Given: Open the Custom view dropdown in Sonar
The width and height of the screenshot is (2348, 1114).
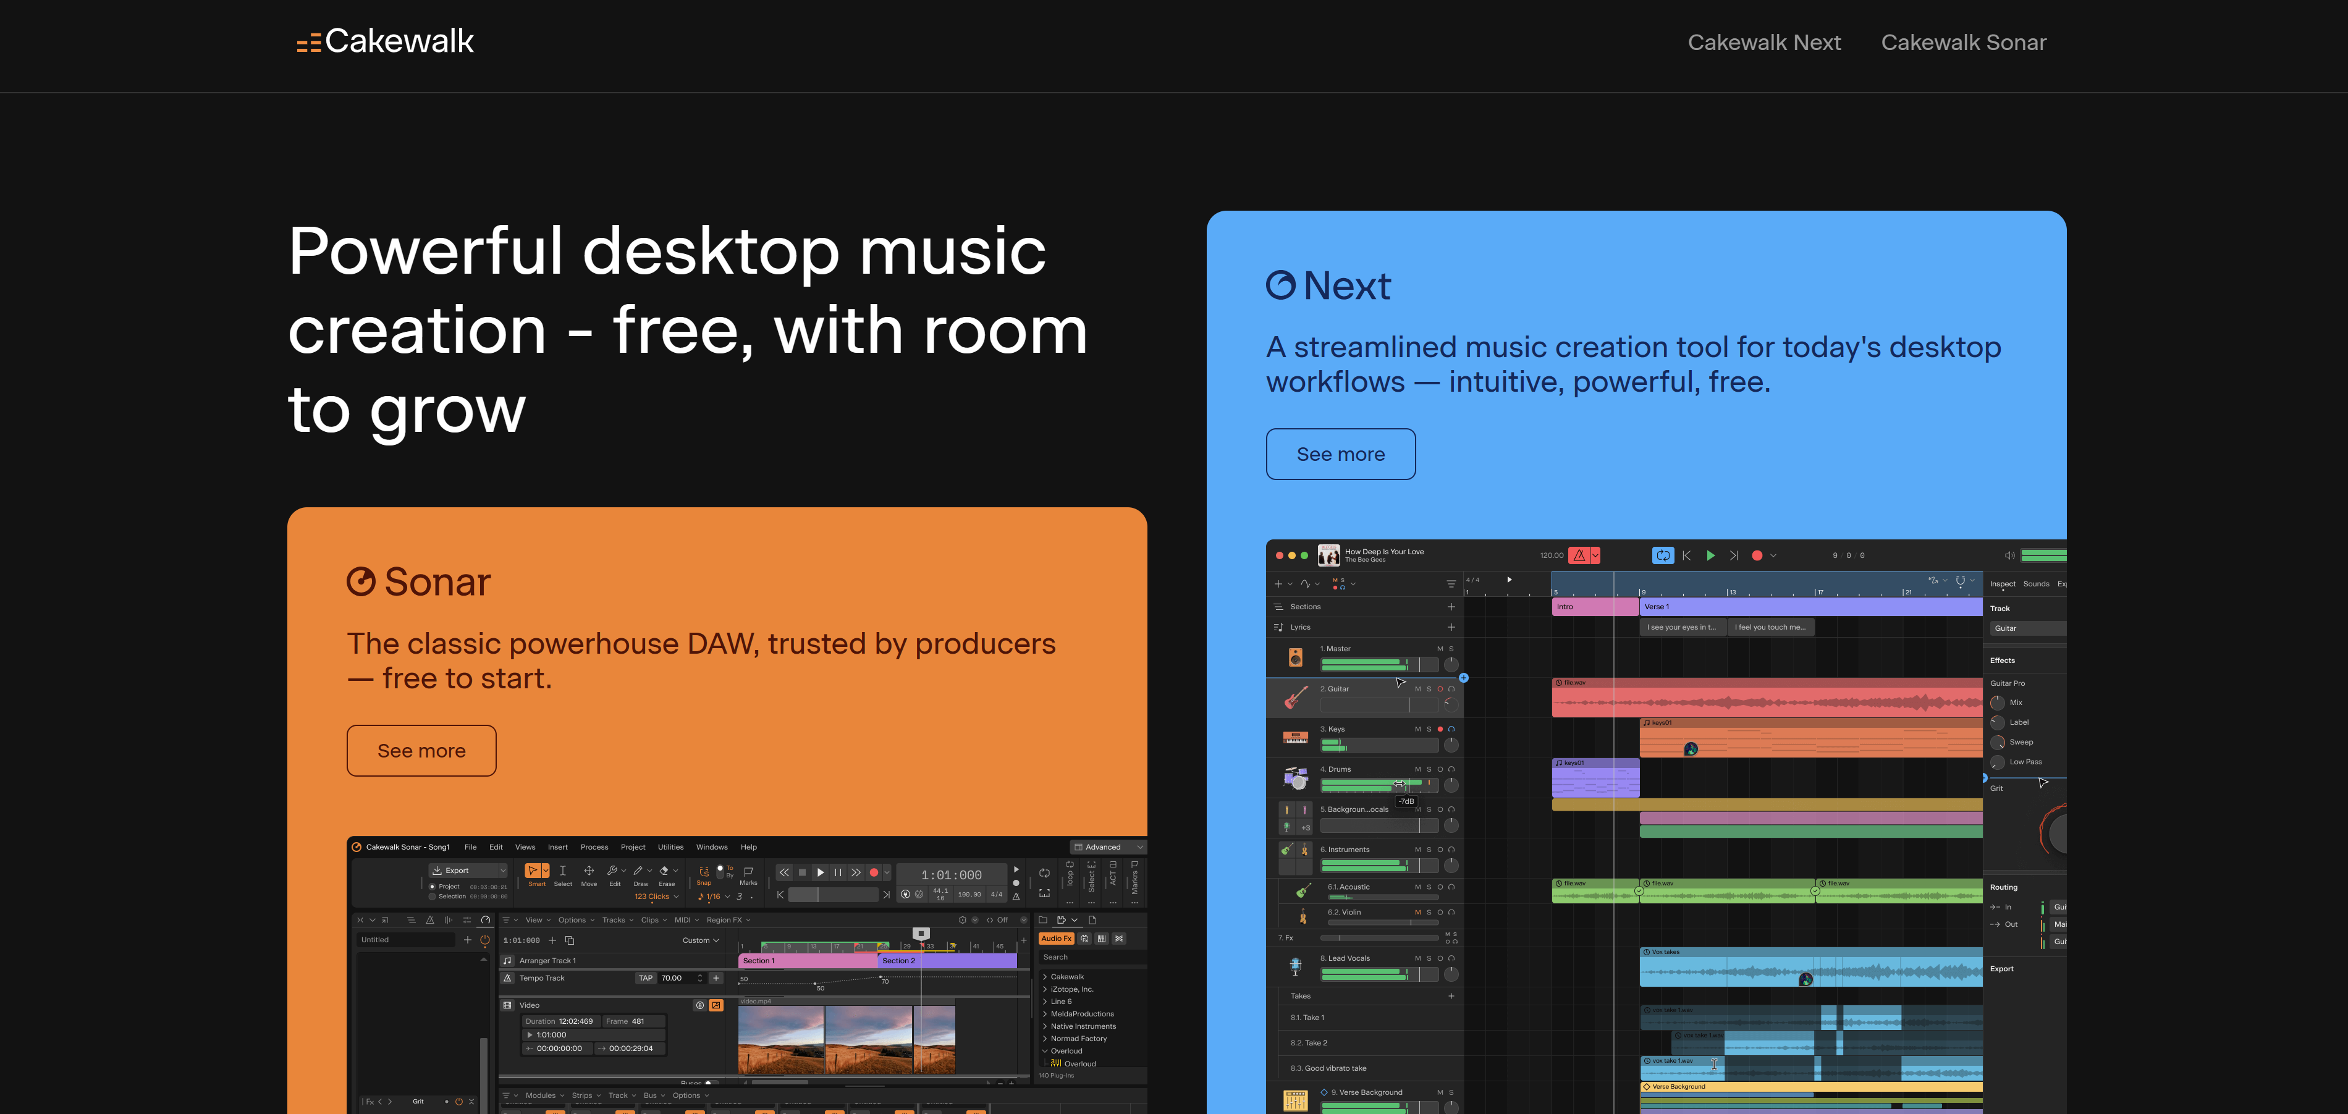Looking at the screenshot, I should [701, 940].
